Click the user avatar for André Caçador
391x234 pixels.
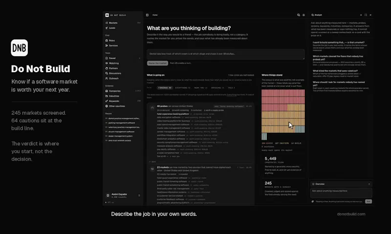click(x=108, y=195)
